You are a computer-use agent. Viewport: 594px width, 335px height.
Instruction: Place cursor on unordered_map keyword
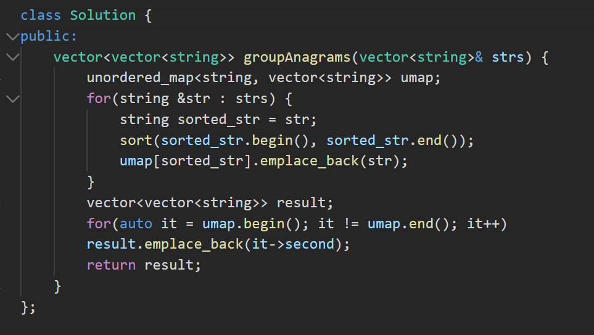click(x=140, y=78)
